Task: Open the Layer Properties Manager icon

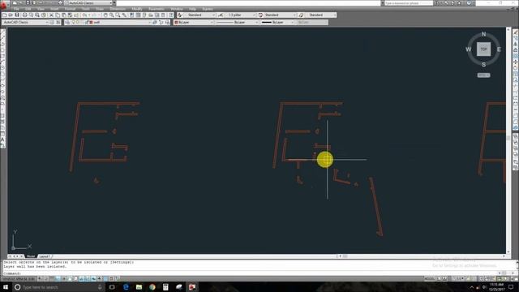Action: tap(66, 22)
